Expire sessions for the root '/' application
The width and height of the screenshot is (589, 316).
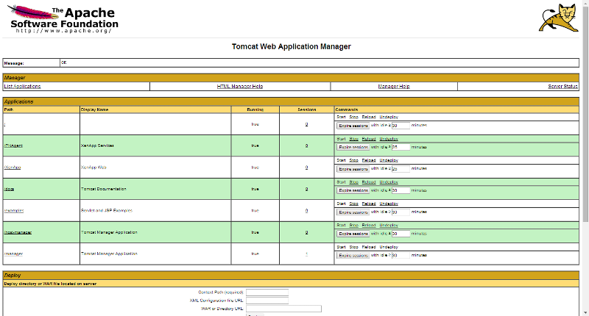(x=353, y=126)
